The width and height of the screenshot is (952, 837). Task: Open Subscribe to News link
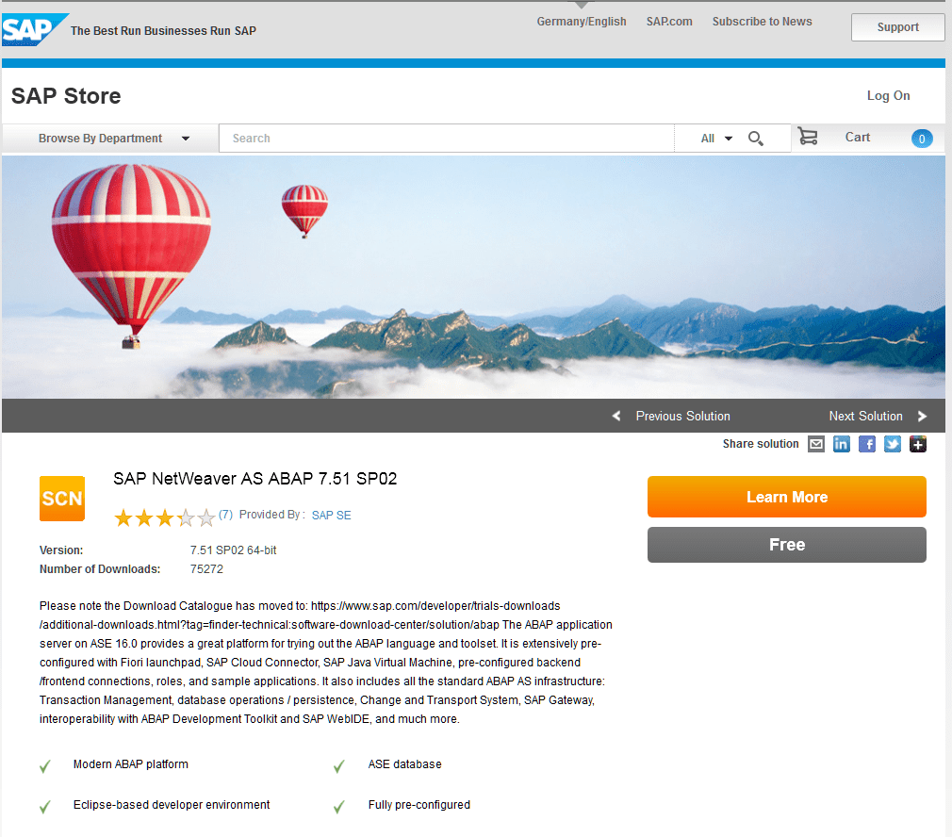(762, 22)
